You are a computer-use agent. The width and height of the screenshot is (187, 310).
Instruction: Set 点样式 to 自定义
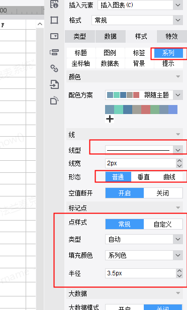(163, 224)
